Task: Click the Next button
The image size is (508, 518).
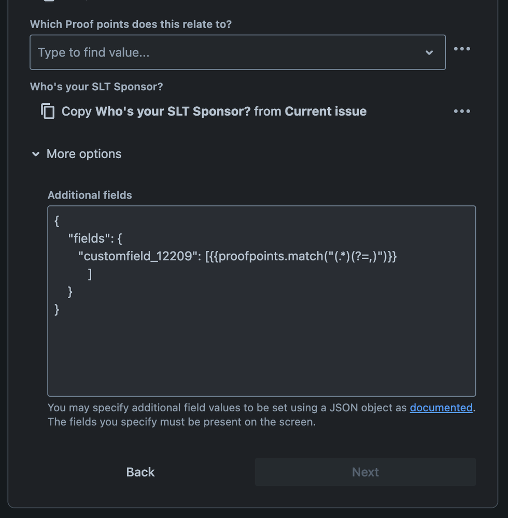Action: (x=365, y=472)
